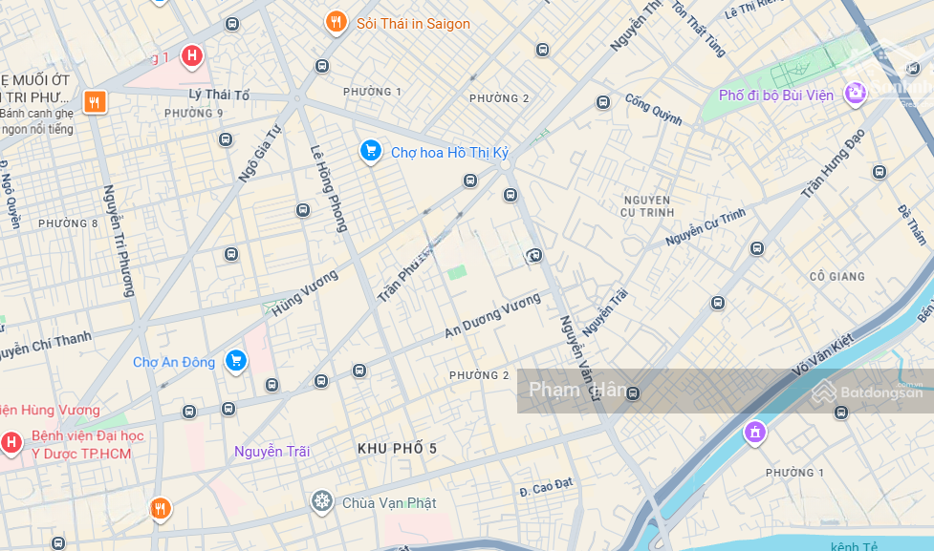Click the red hospital pin near Lý Thái Tổ
The height and width of the screenshot is (551, 934).
[x=191, y=56]
